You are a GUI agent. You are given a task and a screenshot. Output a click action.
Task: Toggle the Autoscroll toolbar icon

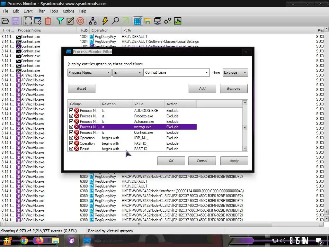click(38, 21)
